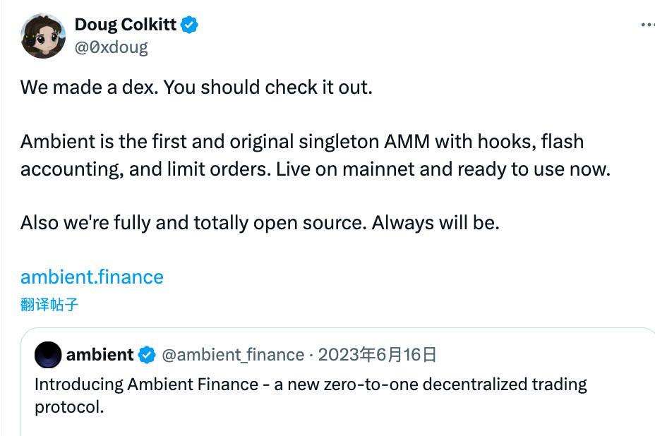Click ambient's blue verified checkmark
Image resolution: width=655 pixels, height=436 pixels.
pos(147,355)
